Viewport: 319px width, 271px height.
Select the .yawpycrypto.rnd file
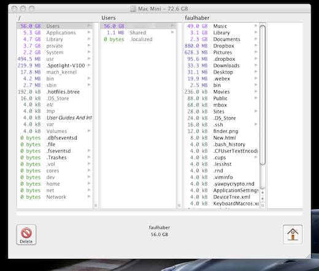[221, 184]
